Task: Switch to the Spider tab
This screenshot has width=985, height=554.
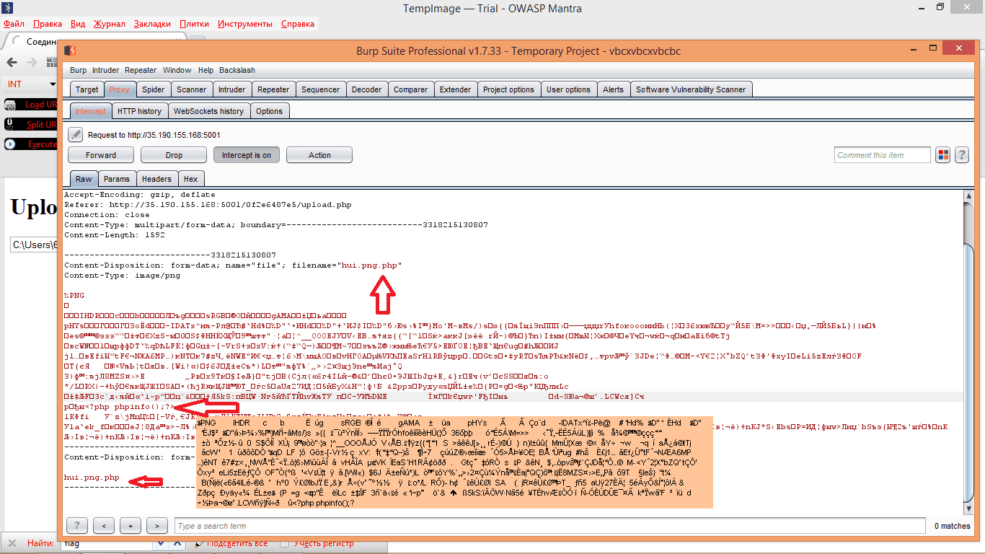Action: (x=153, y=89)
